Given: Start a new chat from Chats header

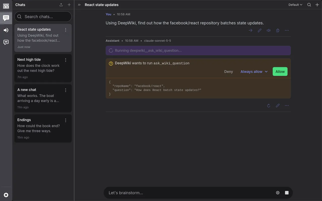Looking at the screenshot, I should tap(69, 5).
